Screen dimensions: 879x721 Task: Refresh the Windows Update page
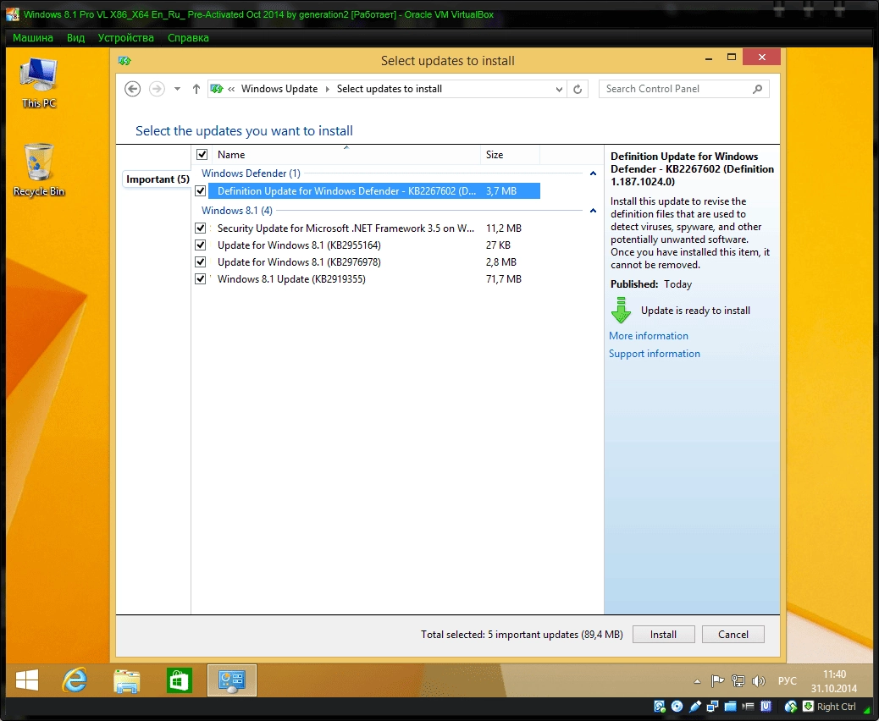(578, 89)
